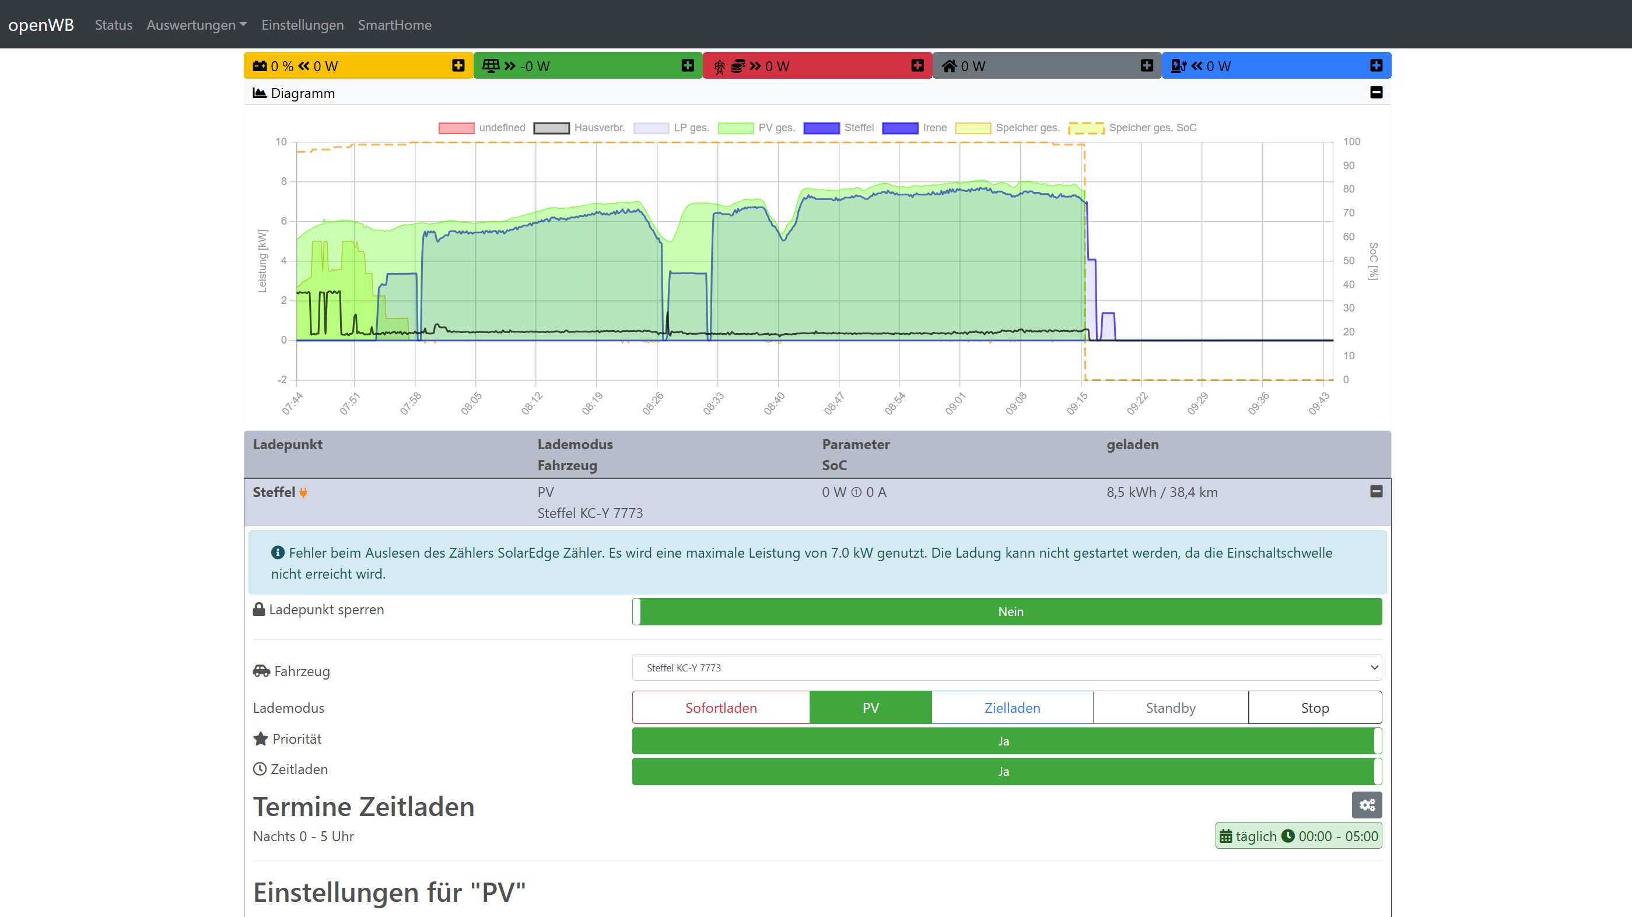Collapse the Steffel charge point row
Screen dimensions: 1632x917
coord(1375,491)
